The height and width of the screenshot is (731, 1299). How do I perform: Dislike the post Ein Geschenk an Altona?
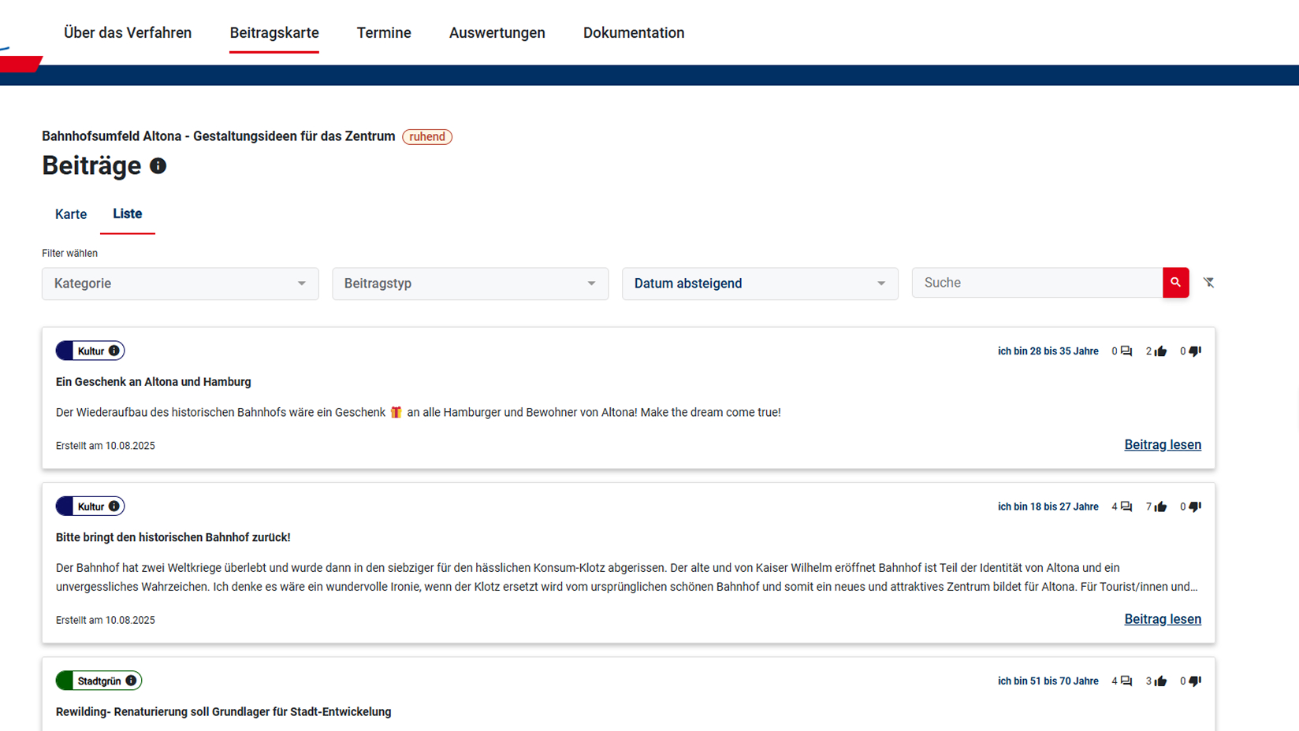[x=1193, y=351]
